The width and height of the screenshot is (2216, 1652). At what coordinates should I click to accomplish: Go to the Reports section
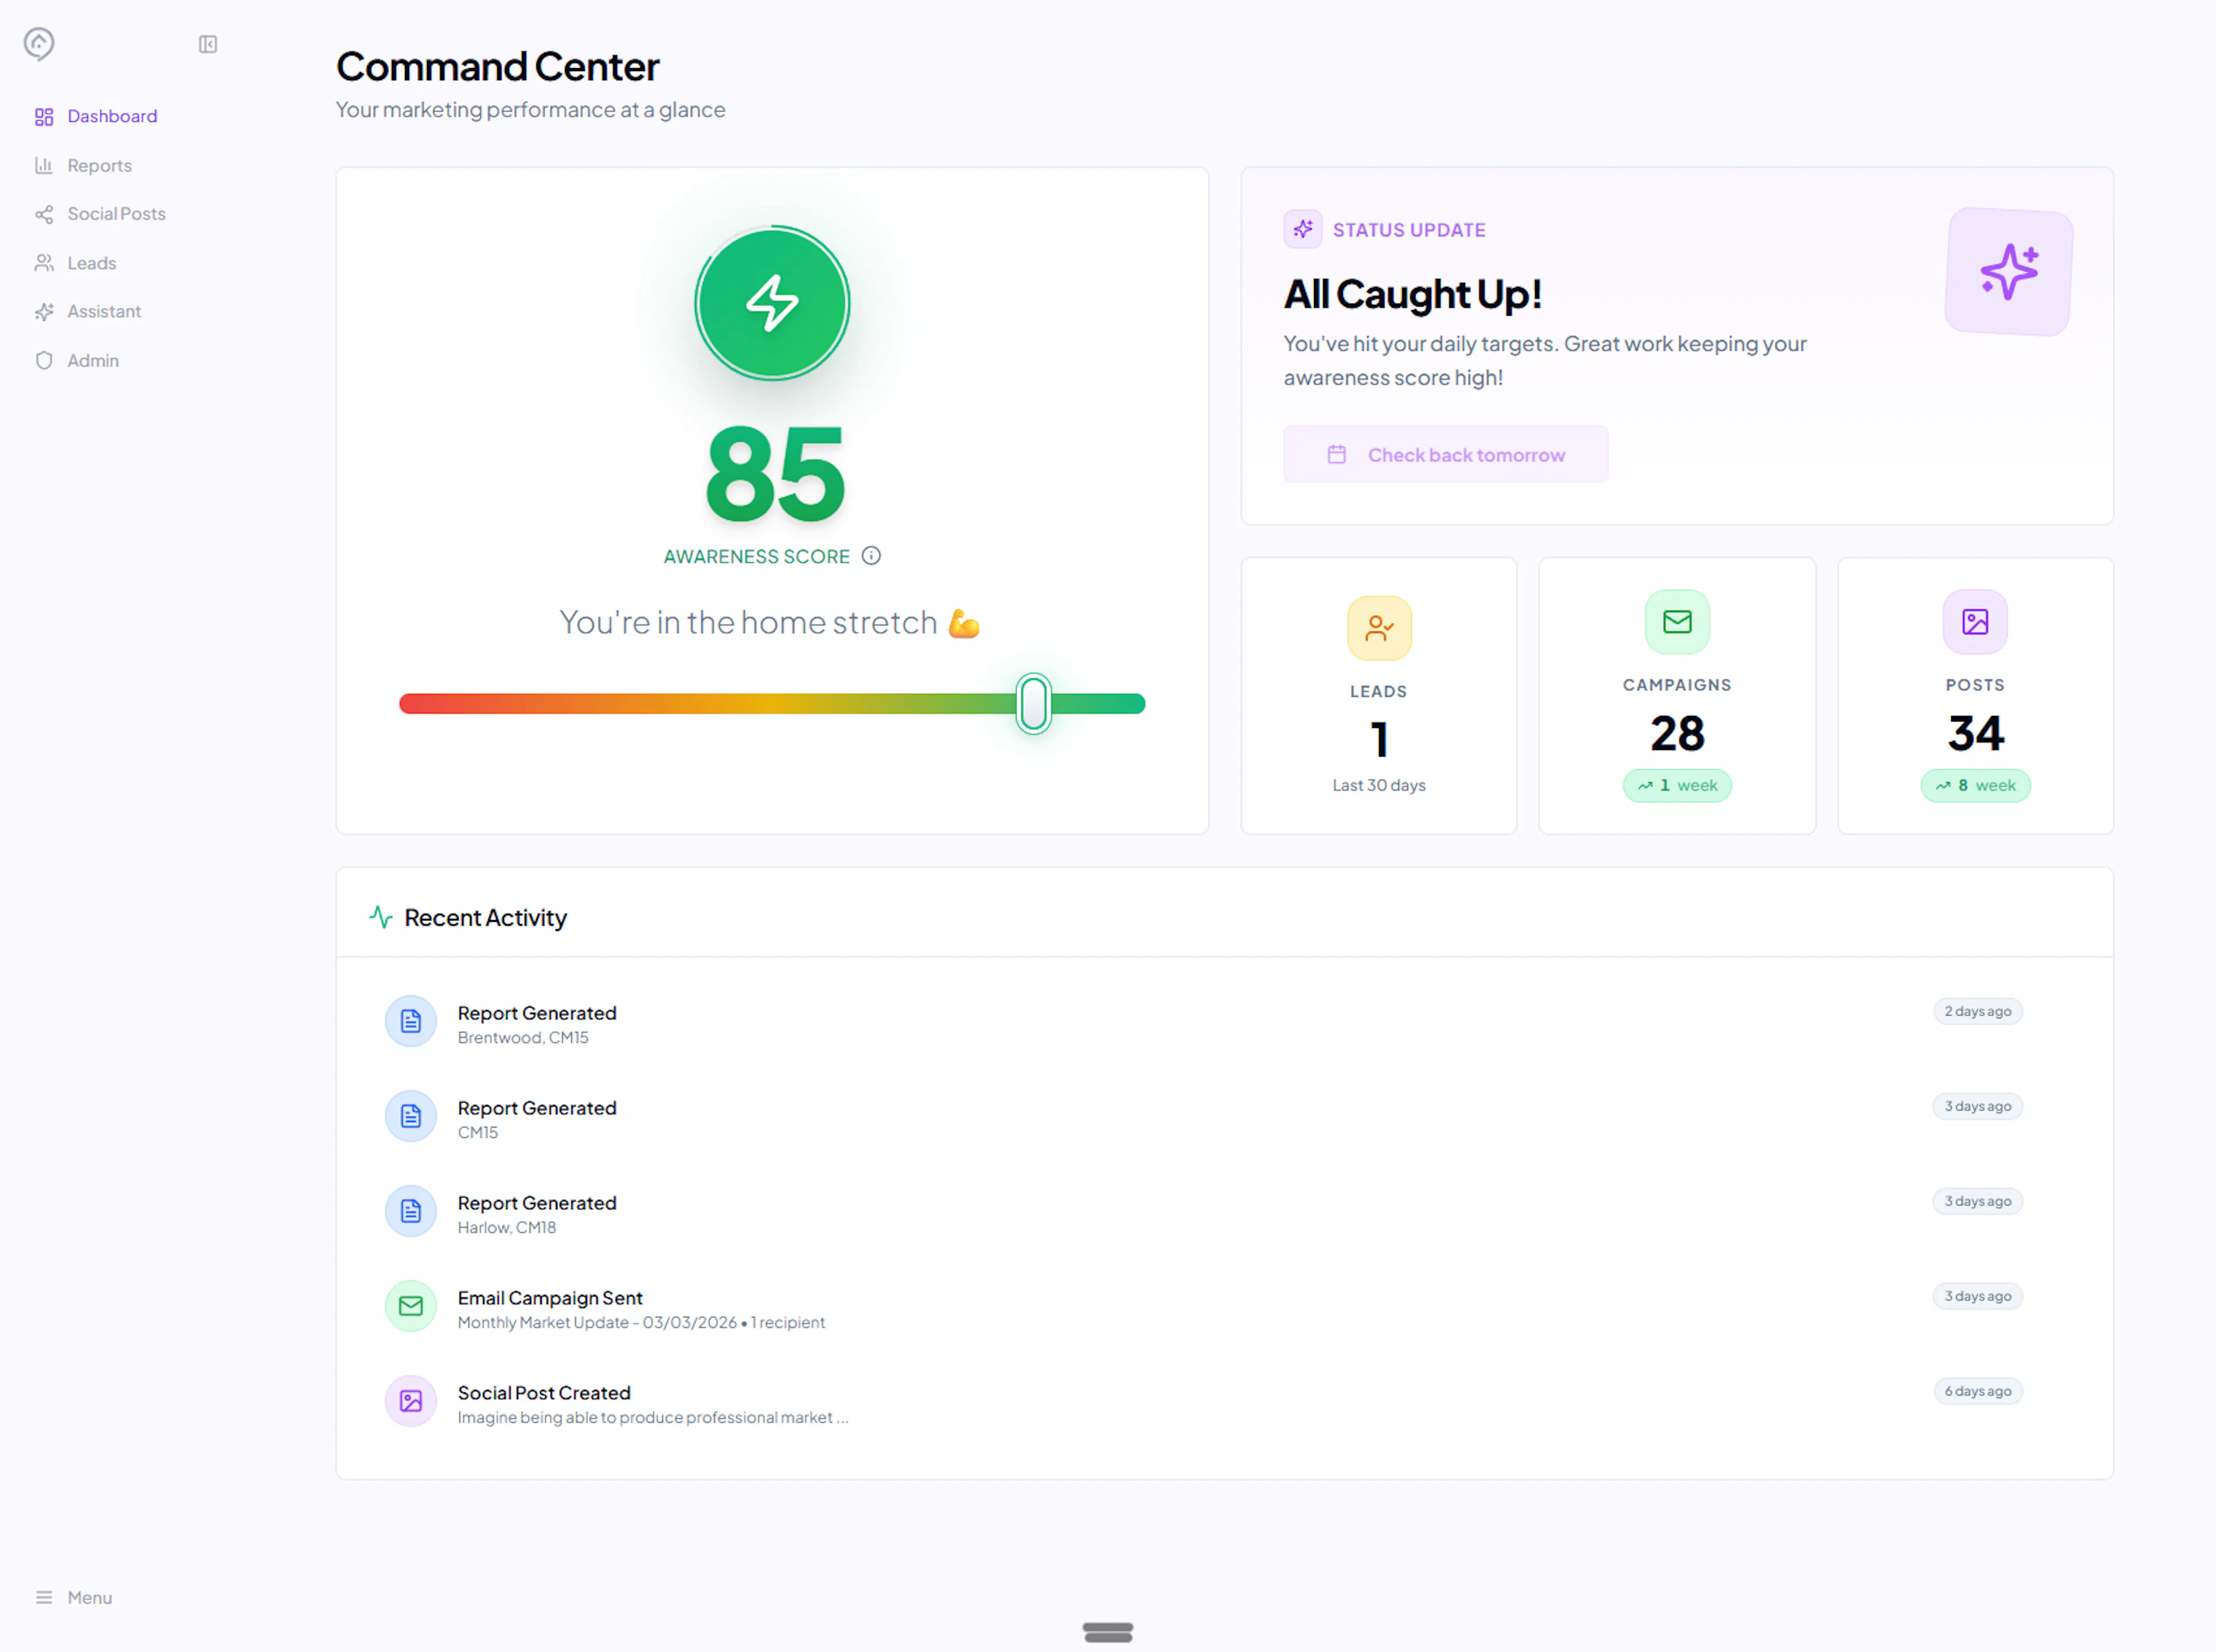click(99, 165)
